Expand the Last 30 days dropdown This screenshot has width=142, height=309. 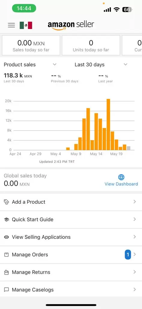125,65
